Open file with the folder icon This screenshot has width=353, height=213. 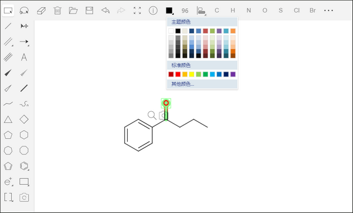[x=73, y=11]
